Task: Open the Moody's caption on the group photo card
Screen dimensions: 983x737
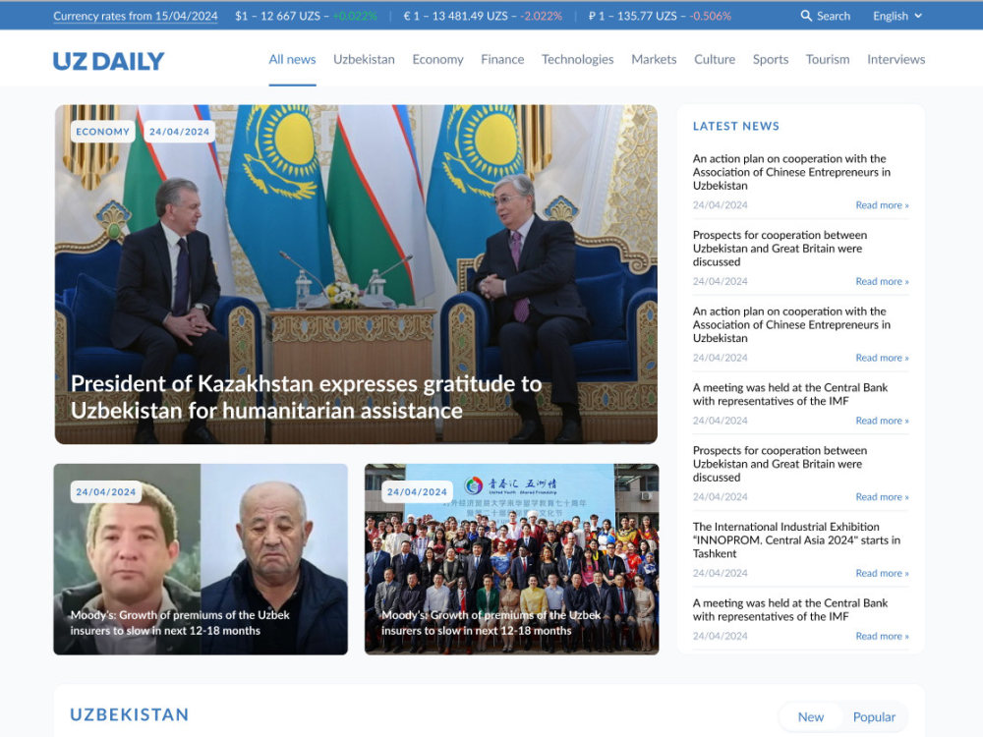Action: point(491,622)
